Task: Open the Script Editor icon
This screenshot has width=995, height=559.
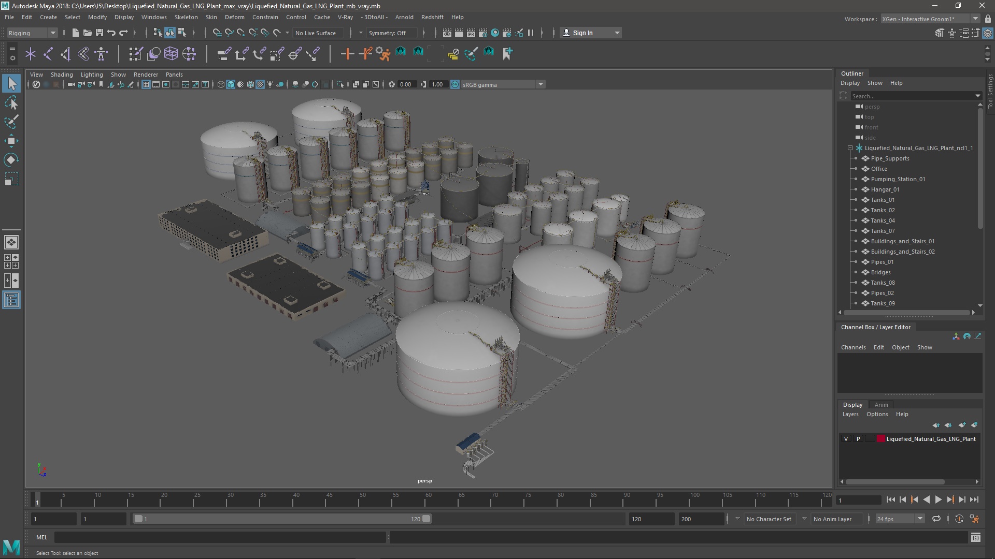Action: click(x=975, y=537)
